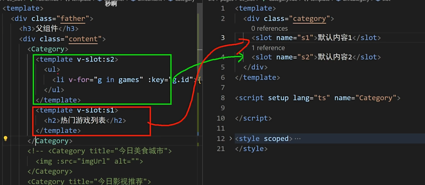Click "games" in the v-for expression

(129, 80)
